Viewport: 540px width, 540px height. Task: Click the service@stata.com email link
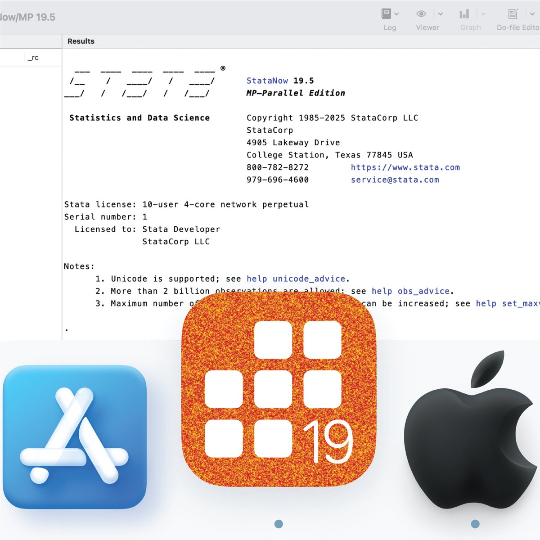[395, 180]
